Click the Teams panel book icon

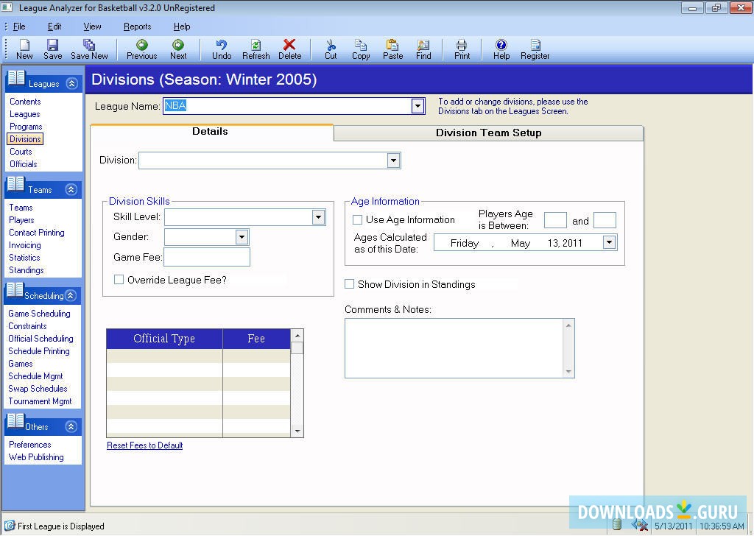[x=16, y=185]
